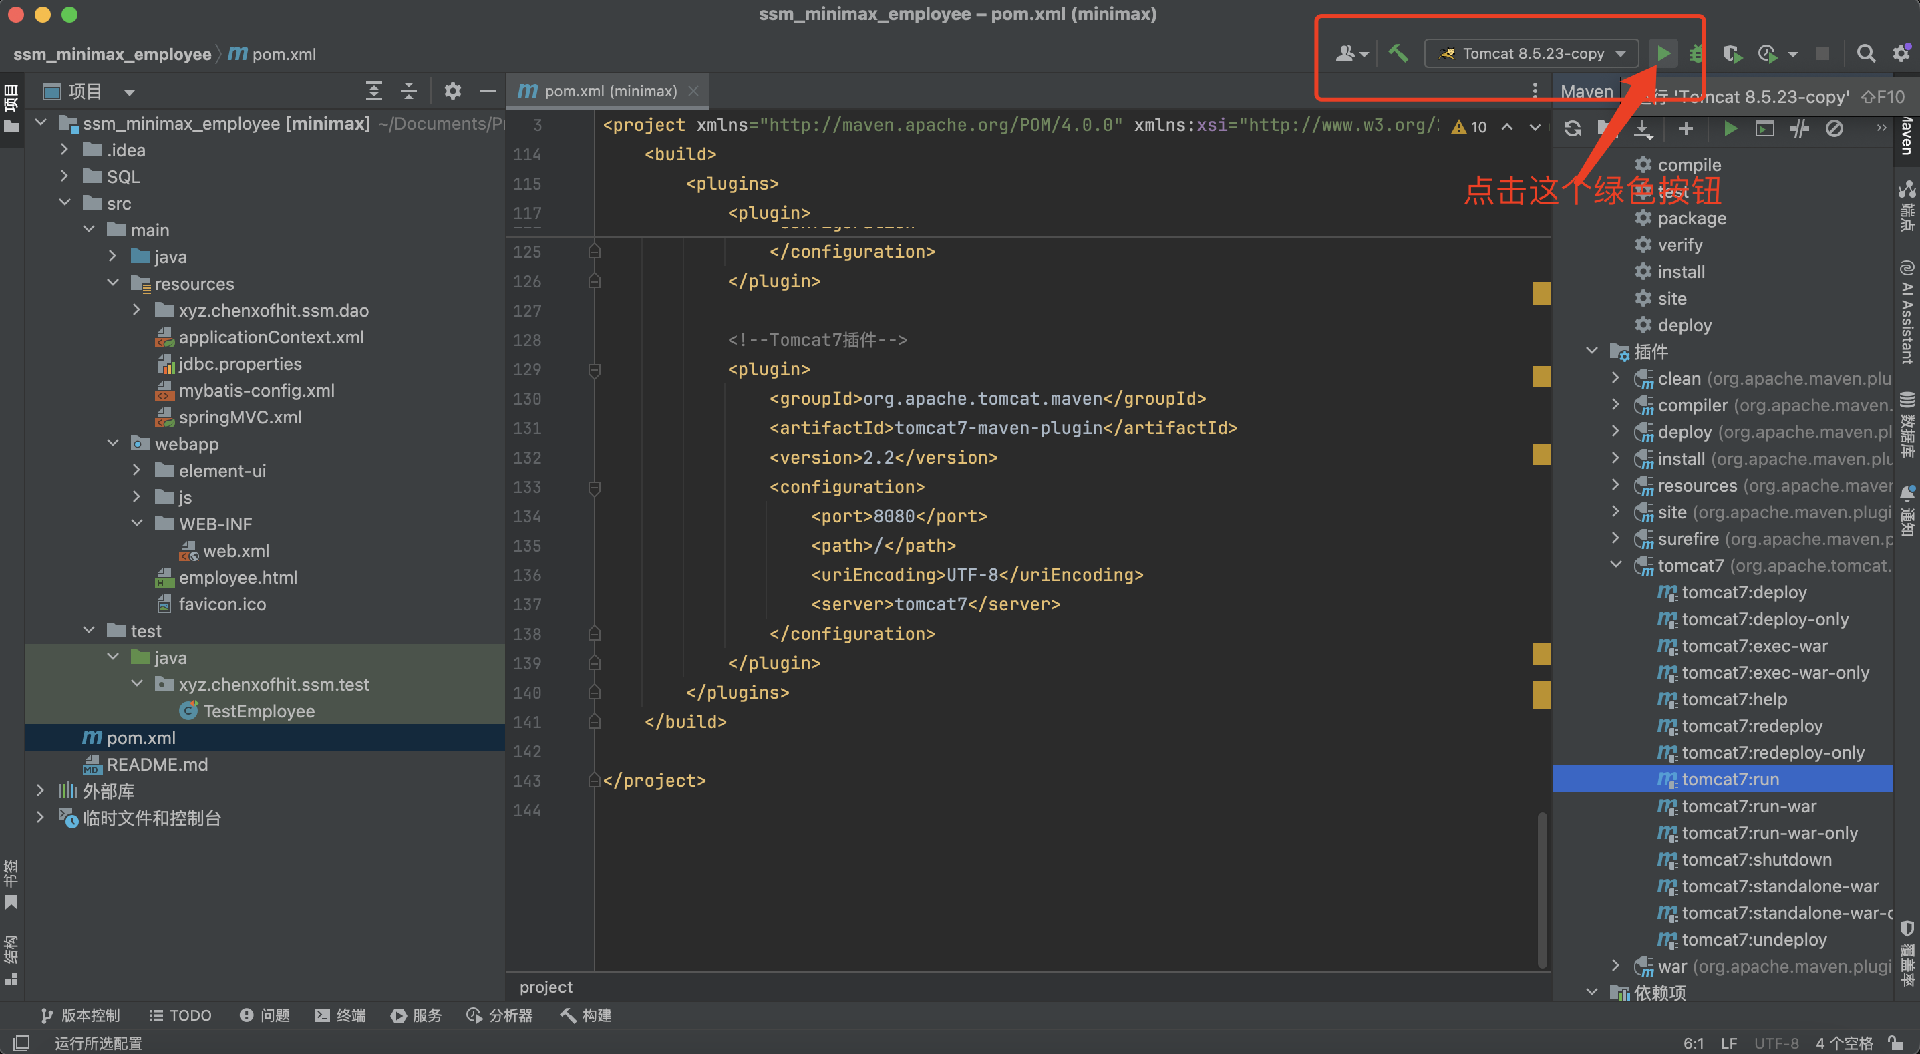Toggle Maven Offline Mode icon

1799,129
